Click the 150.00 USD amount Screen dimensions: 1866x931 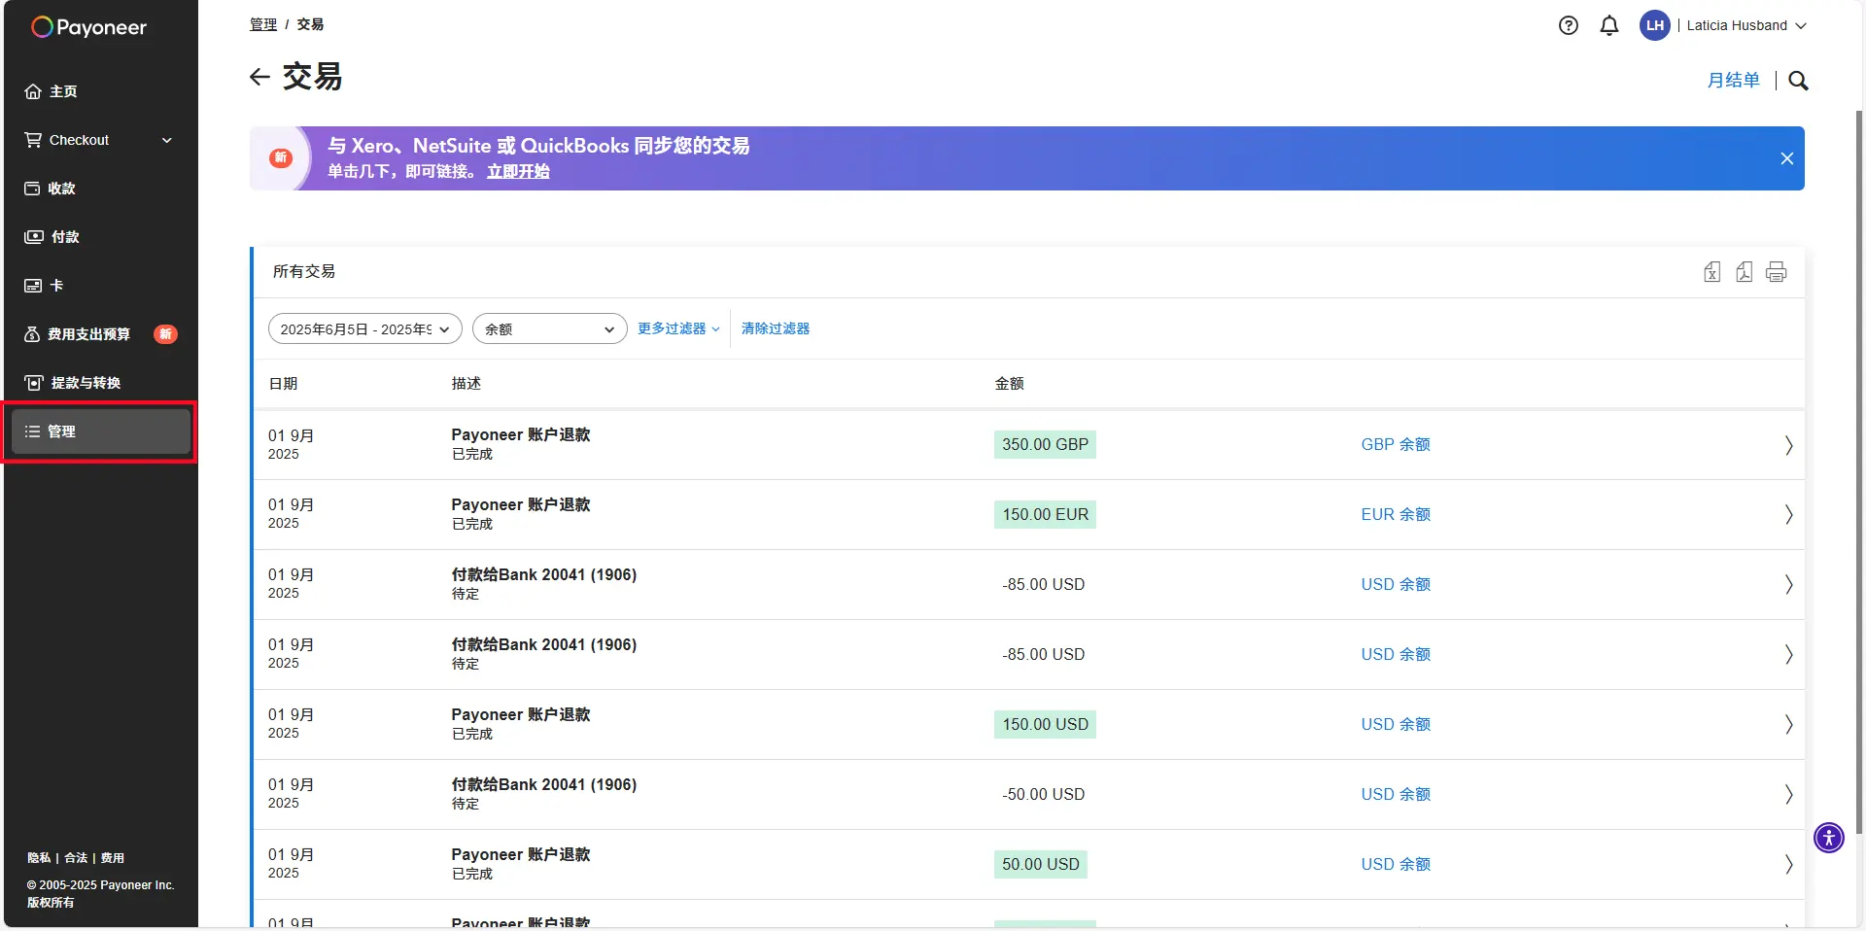(1045, 724)
